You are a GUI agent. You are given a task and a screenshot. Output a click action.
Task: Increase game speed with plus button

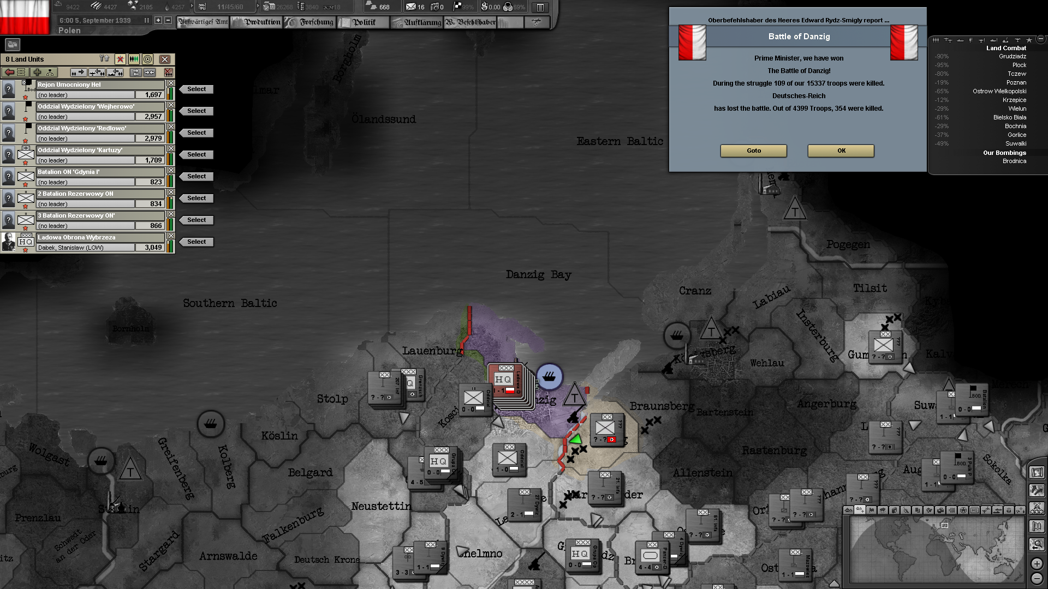(158, 20)
